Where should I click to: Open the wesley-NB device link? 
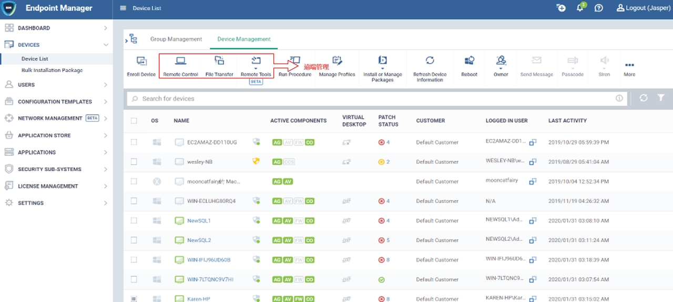pyautogui.click(x=200, y=162)
